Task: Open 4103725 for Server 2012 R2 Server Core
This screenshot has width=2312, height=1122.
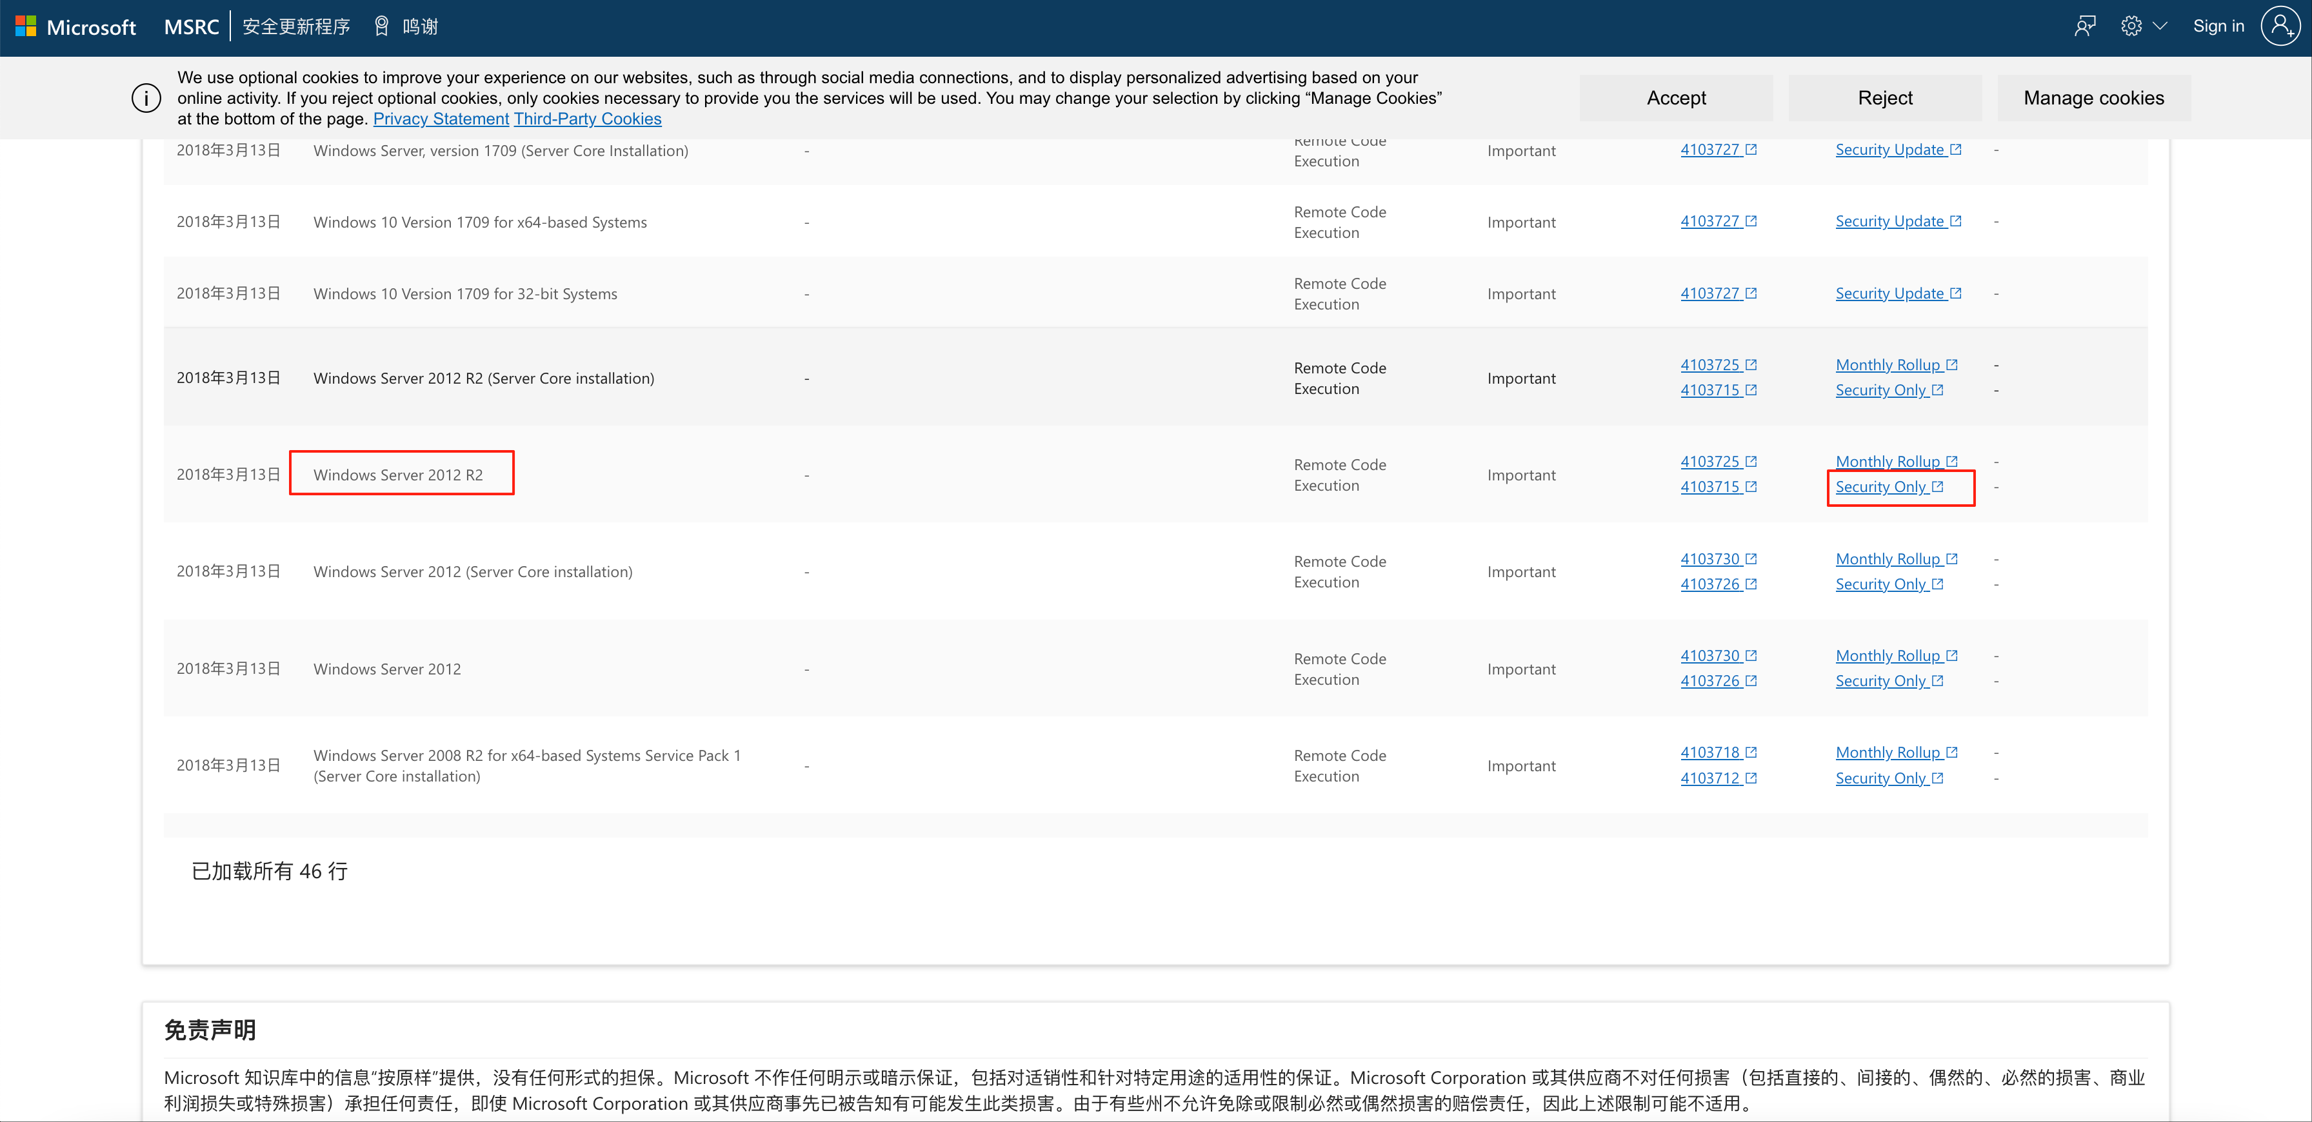Action: [x=1718, y=365]
